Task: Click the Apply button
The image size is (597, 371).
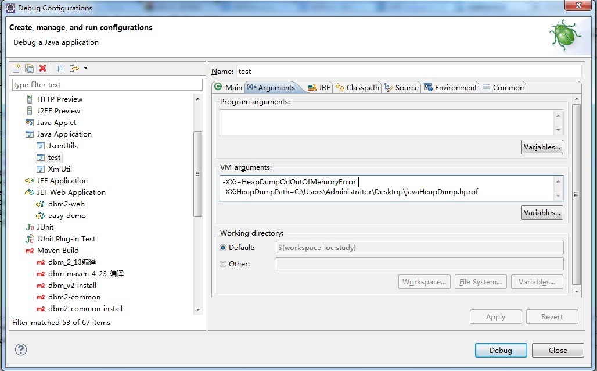Action: 496,317
